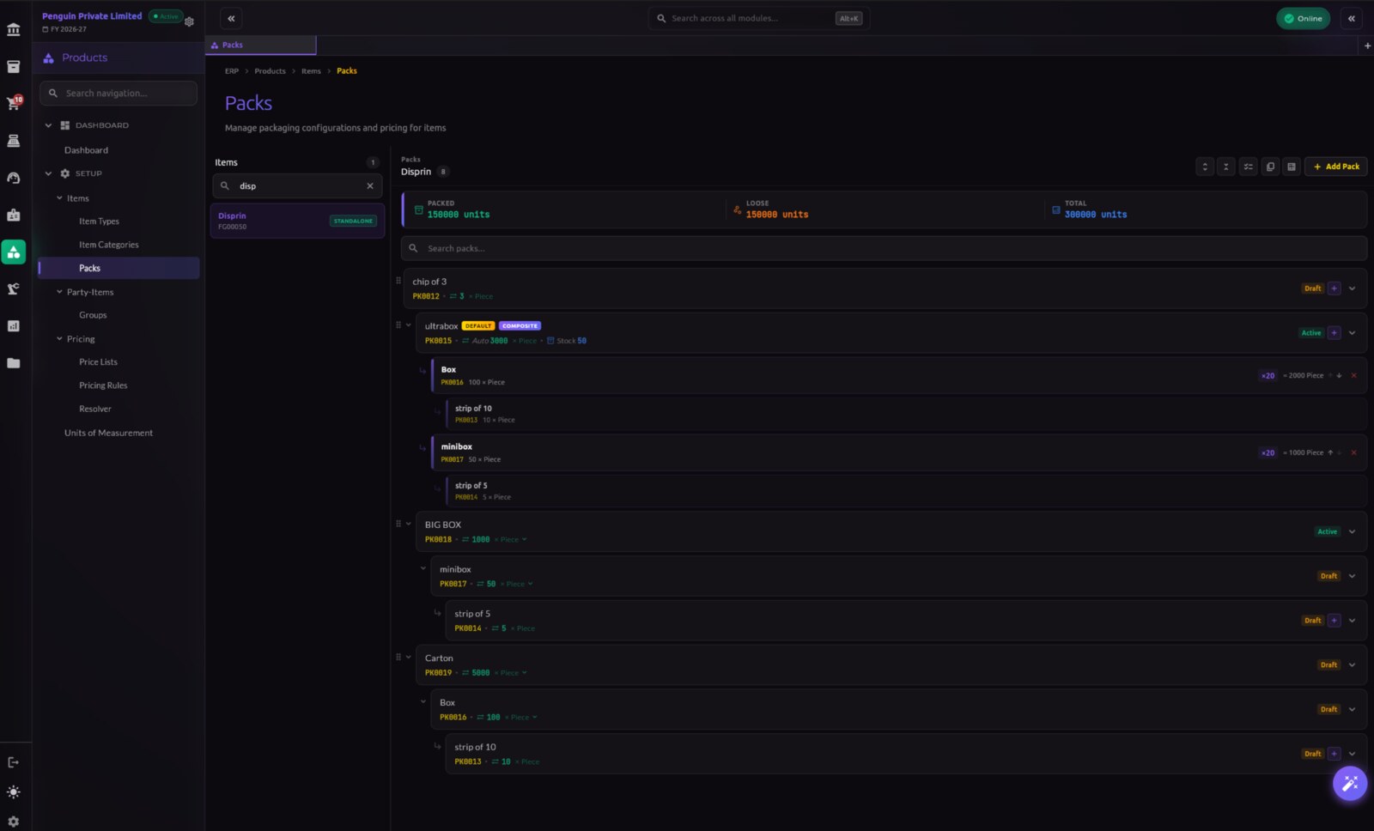Open the shopping cart module with badge
The width and height of the screenshot is (1374, 831).
(13, 104)
